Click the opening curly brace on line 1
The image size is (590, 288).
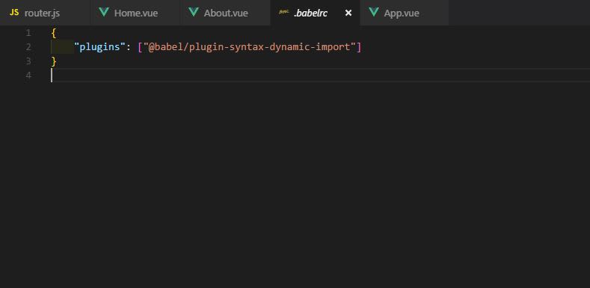(54, 33)
